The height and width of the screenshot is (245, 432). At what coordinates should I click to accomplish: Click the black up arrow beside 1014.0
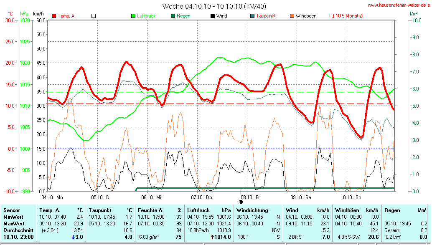click(212, 237)
